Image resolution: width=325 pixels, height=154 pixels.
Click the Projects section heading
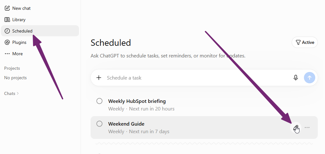click(12, 68)
